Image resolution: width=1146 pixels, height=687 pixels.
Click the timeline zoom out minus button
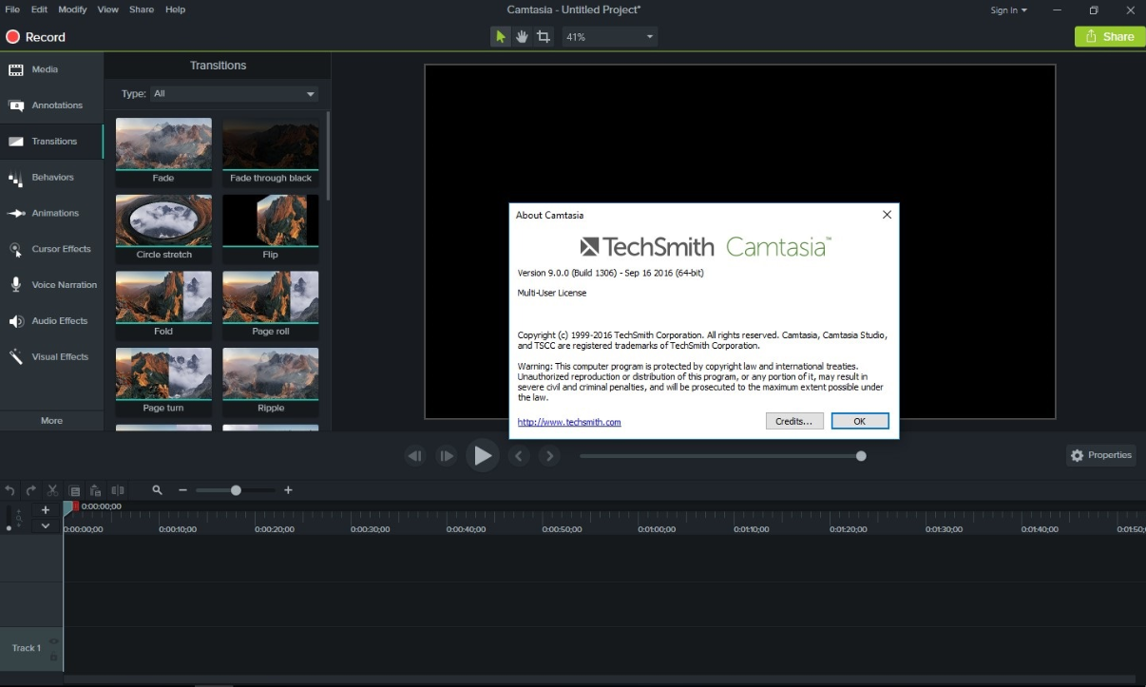tap(182, 490)
